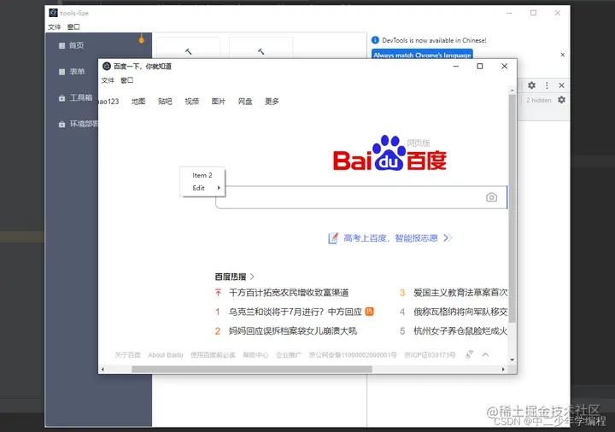Open the 首页 sidebar item in tools-lize
The width and height of the screenshot is (615, 432).
pyautogui.click(x=72, y=45)
